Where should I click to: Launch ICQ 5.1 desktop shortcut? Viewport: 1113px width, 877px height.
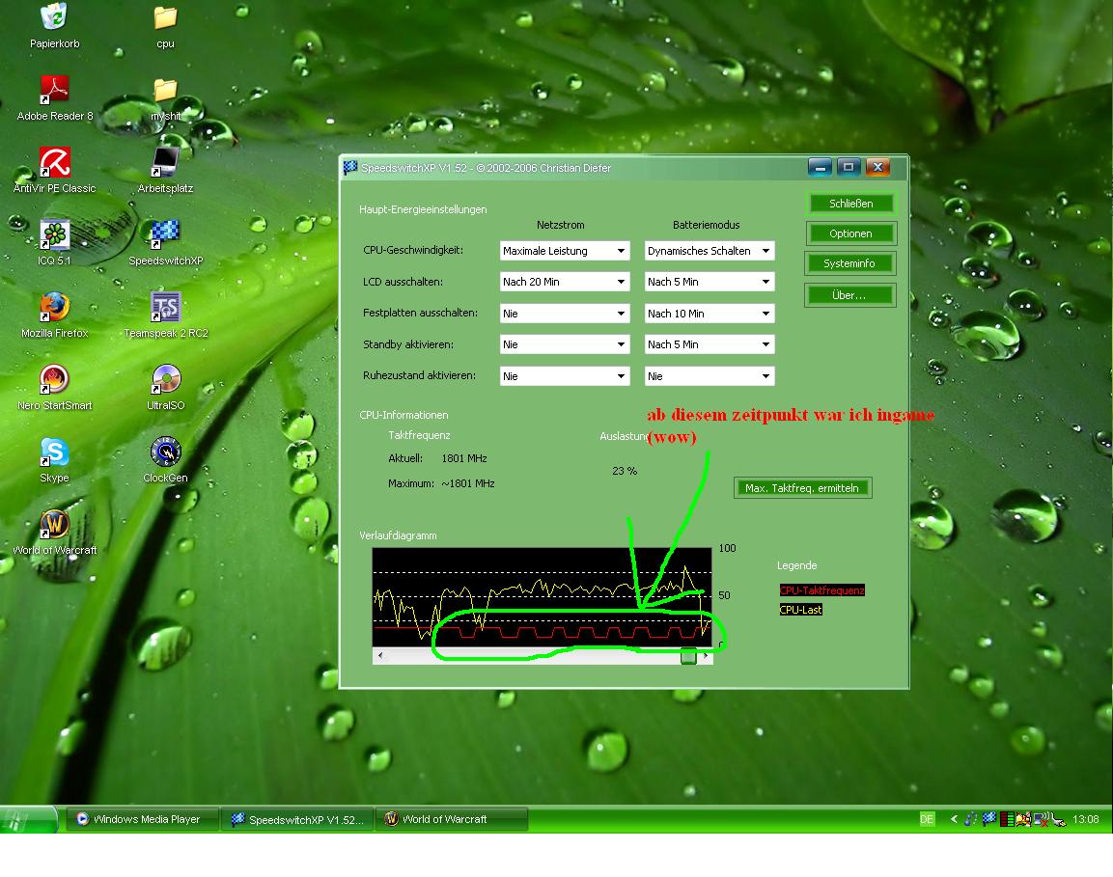click(x=55, y=243)
